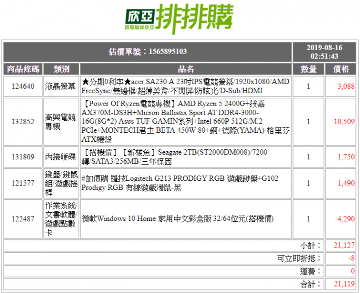Click the 品名 column header
Image resolution: width=360 pixels, height=293 pixels.
coord(185,69)
